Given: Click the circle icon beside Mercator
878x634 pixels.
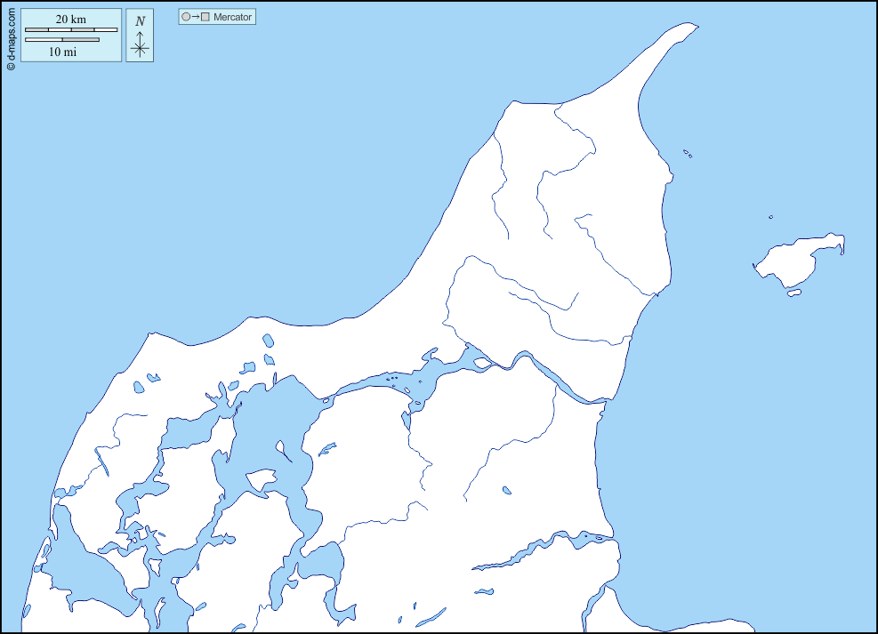Looking at the screenshot, I should (x=186, y=17).
